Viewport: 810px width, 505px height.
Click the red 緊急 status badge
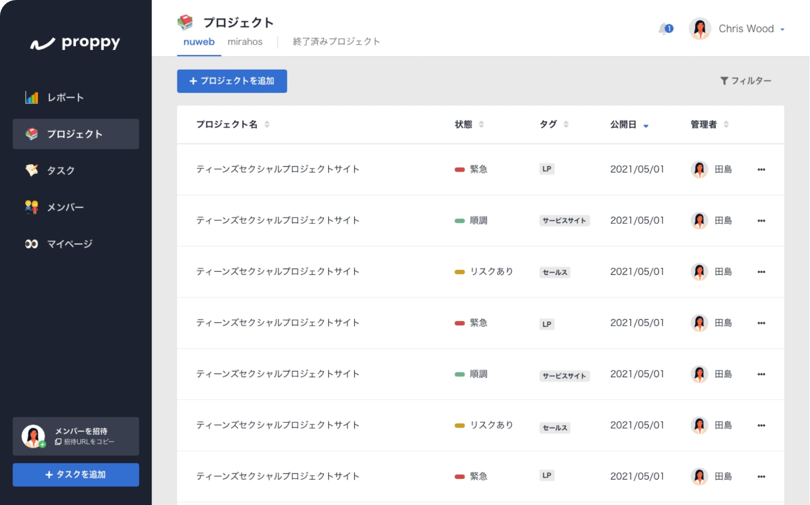(x=473, y=169)
